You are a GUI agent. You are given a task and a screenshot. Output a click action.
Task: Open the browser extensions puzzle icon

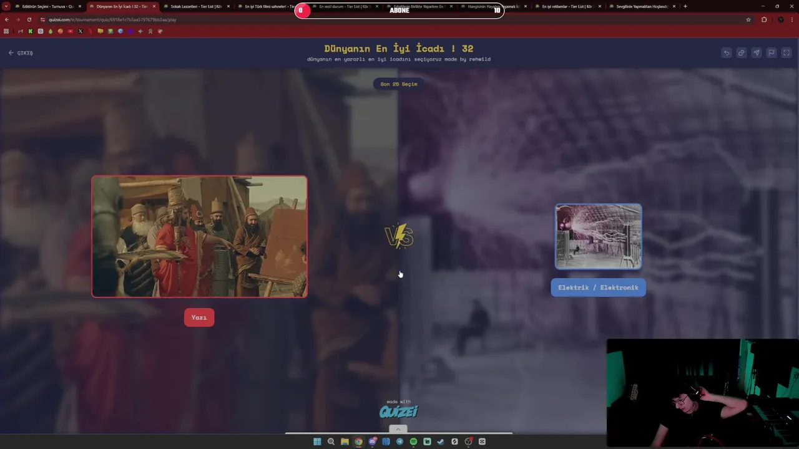[764, 19]
